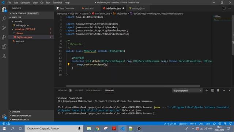
Task: Switch to the web.xml tab
Action: (x=89, y=8)
